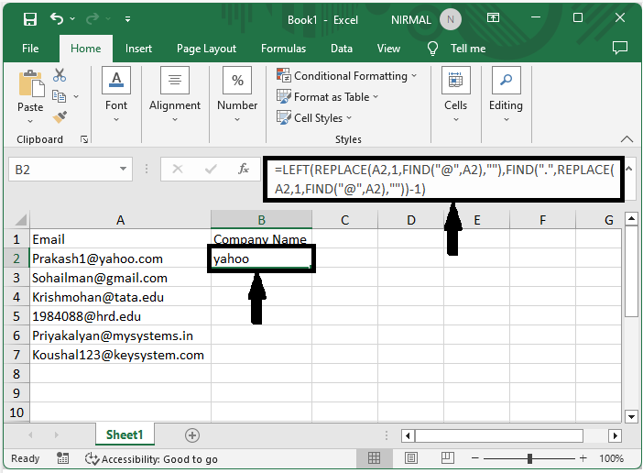Click the Paste clipboard icon
The height and width of the screenshot is (473, 643).
click(x=30, y=92)
